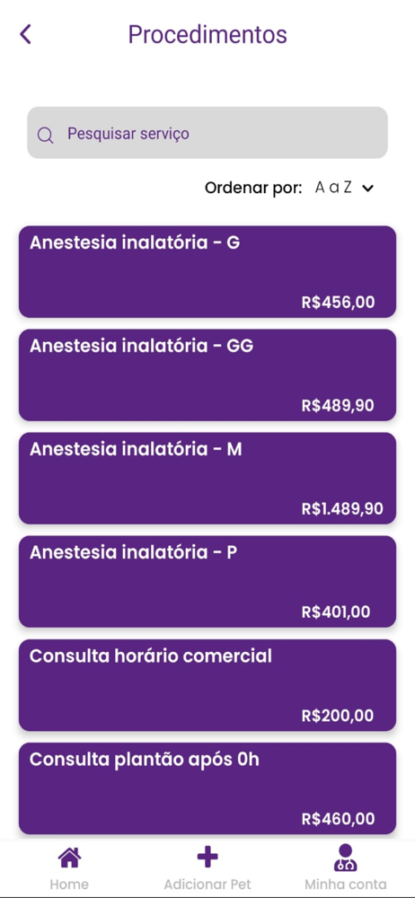The image size is (415, 898).
Task: Tap the plus Adicionar Pet icon
Action: click(207, 858)
